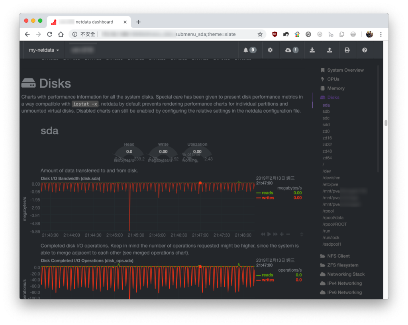
Task: Close the netdata dashboard tab
Action: 125,22
